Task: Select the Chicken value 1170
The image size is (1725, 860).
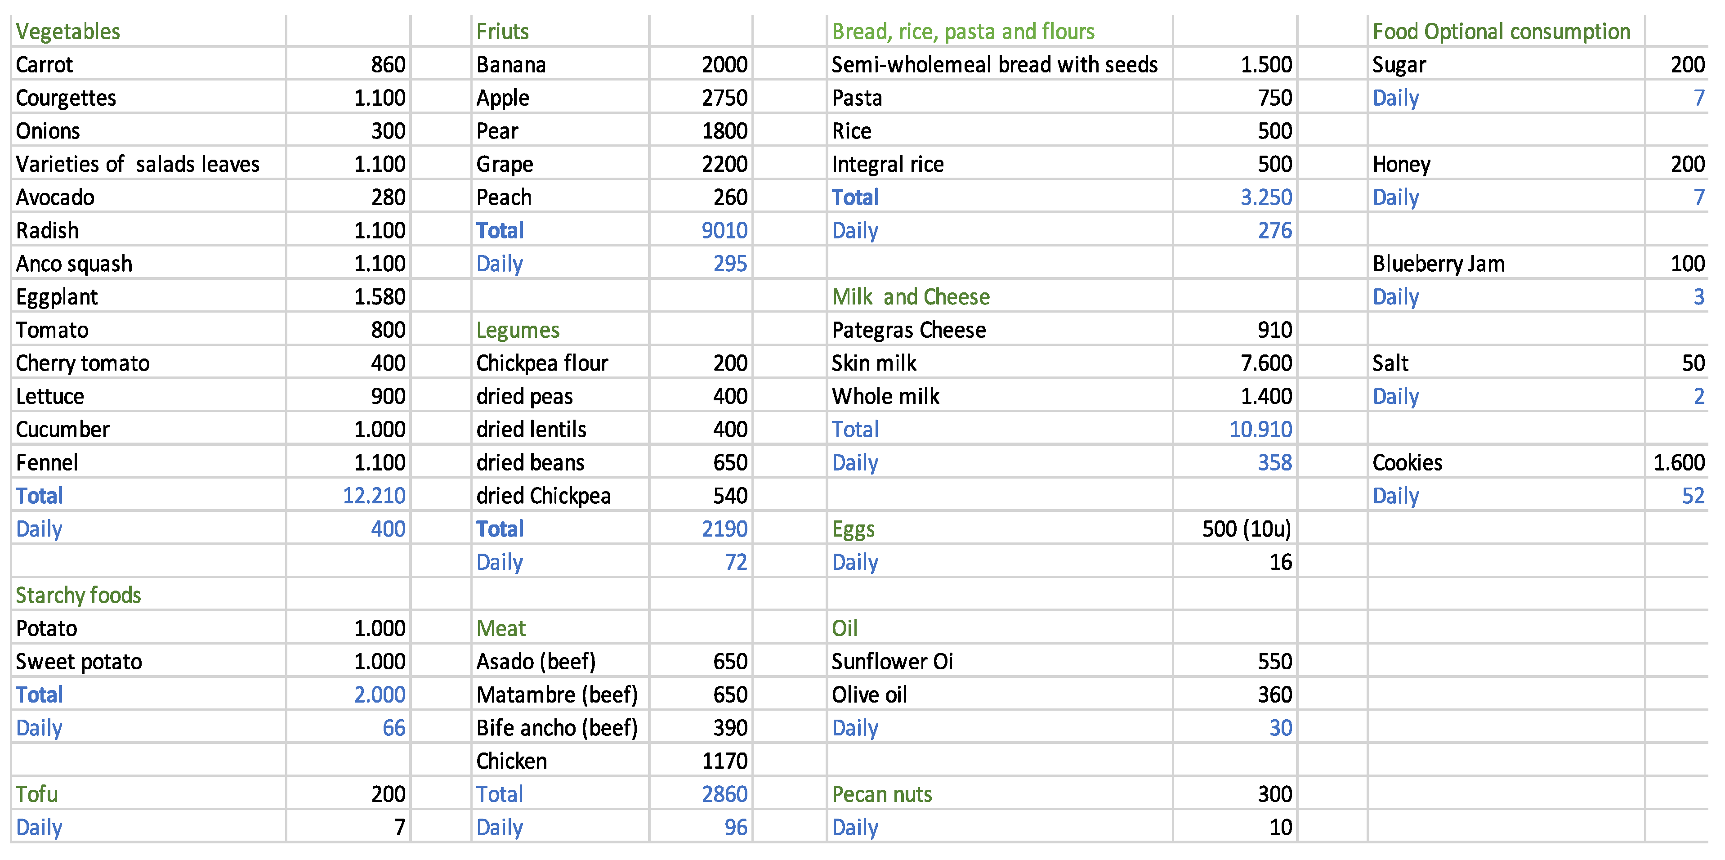Action: click(724, 761)
